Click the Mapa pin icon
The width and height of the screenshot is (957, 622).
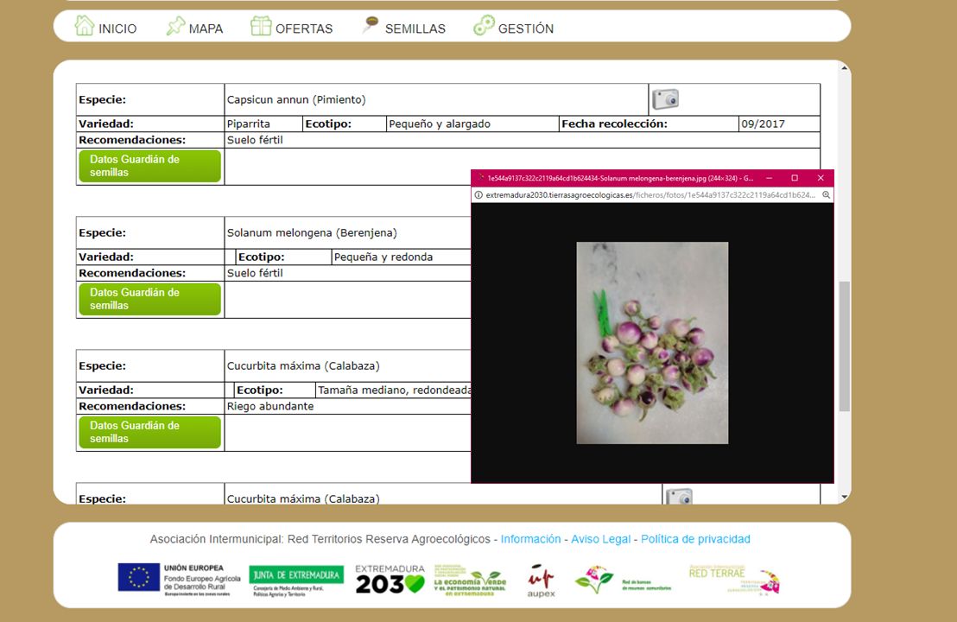[175, 26]
